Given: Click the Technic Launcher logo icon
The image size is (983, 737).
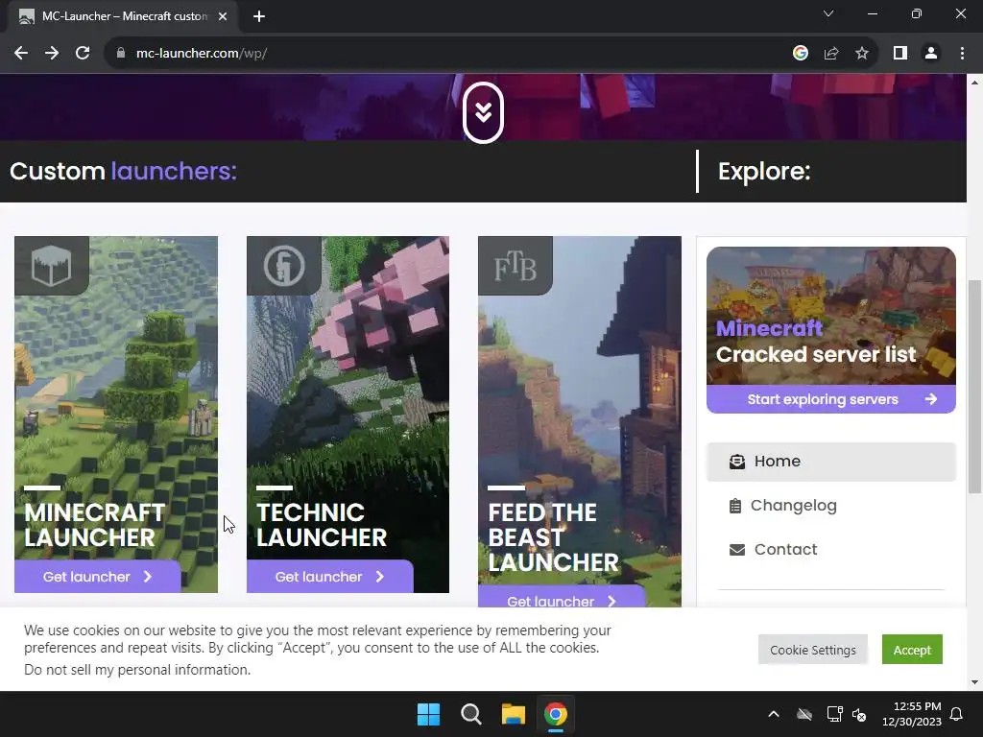Looking at the screenshot, I should [284, 265].
